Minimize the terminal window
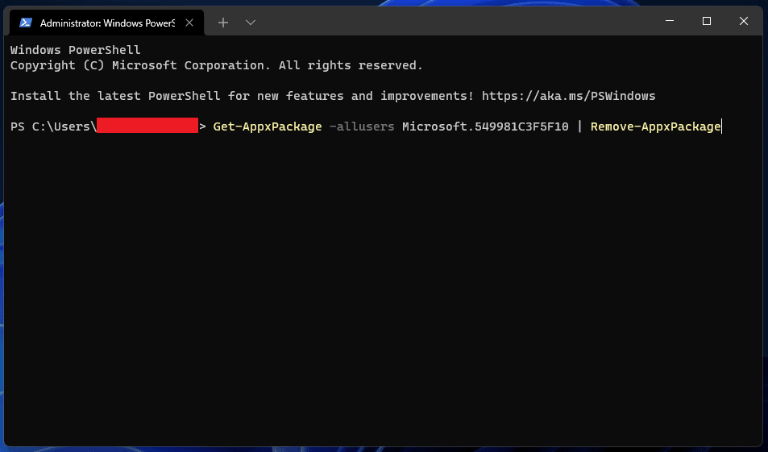 point(670,22)
